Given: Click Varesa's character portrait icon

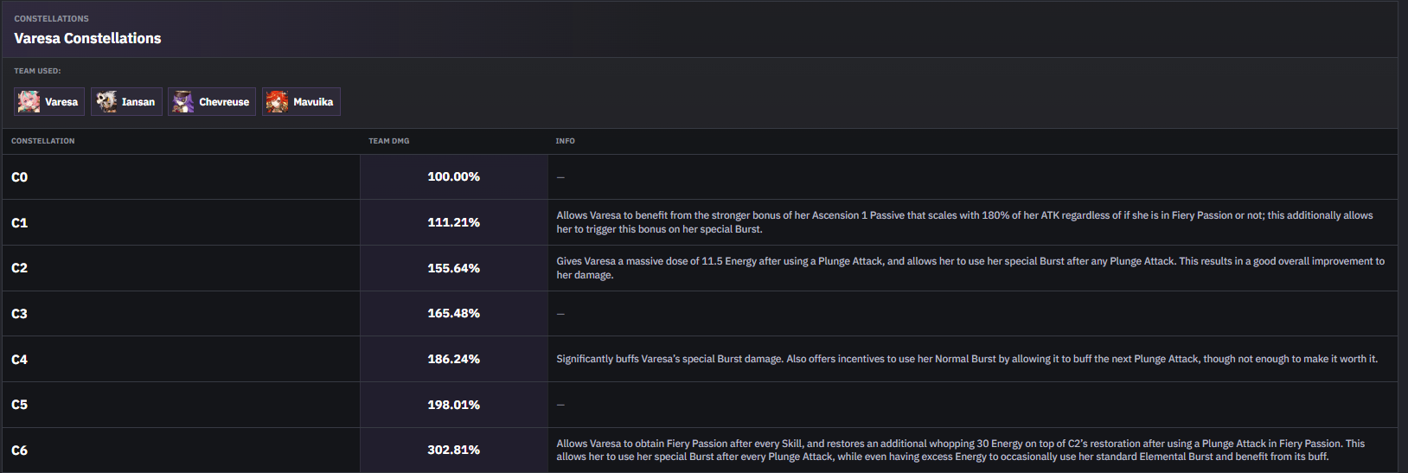Looking at the screenshot, I should 29,102.
